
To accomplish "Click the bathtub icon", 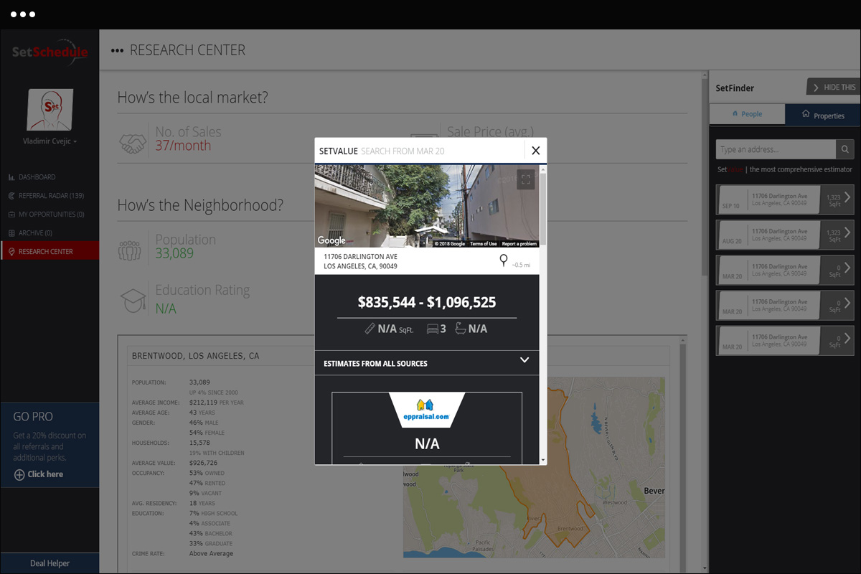I will (460, 328).
